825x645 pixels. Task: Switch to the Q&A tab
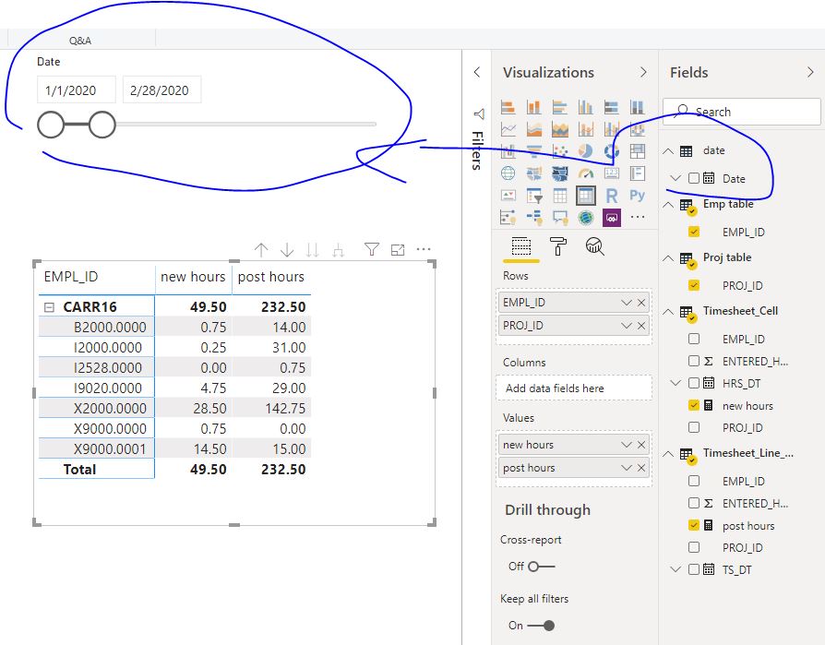(80, 41)
